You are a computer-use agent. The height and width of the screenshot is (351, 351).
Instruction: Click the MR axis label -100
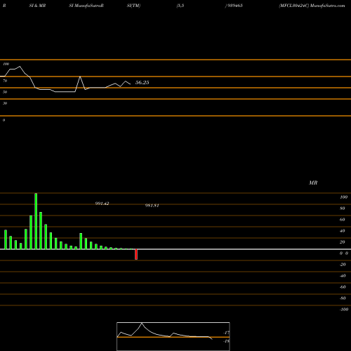point(344,310)
